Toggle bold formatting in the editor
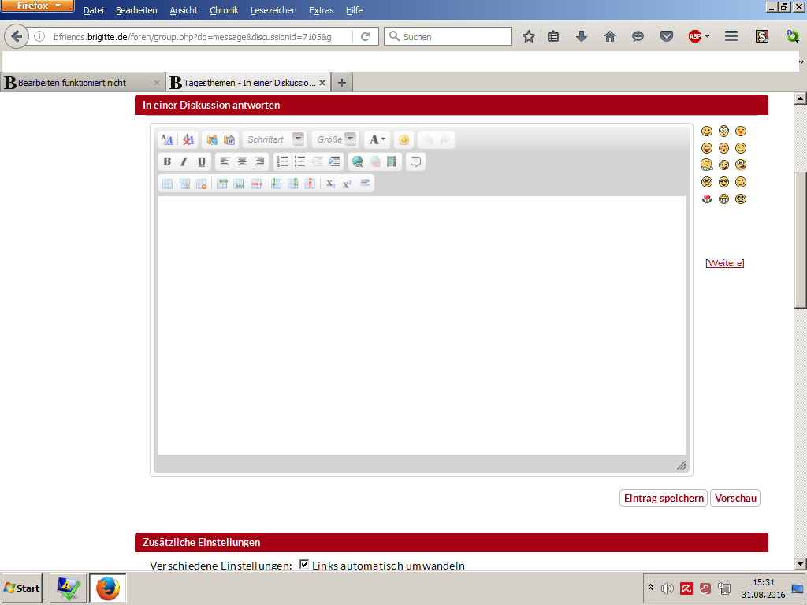 pos(167,161)
